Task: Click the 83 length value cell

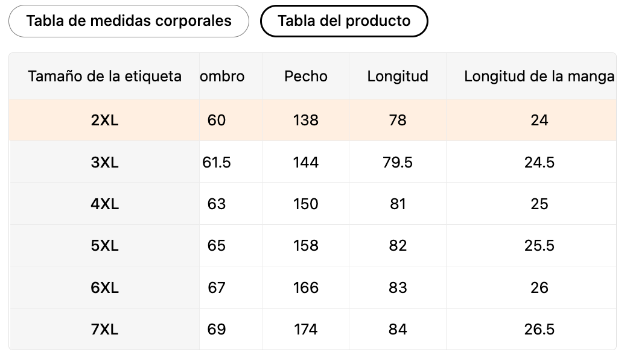Action: [398, 287]
